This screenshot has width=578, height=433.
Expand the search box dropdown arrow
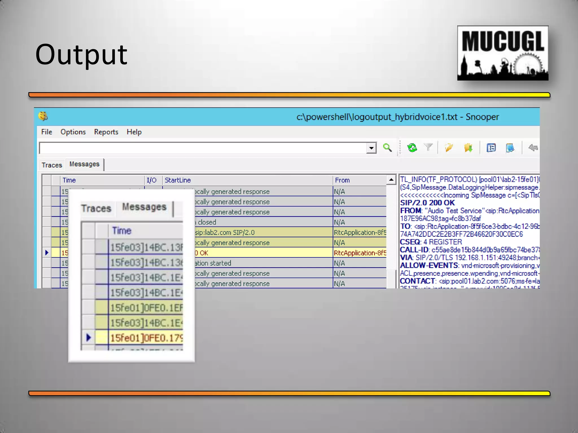371,148
